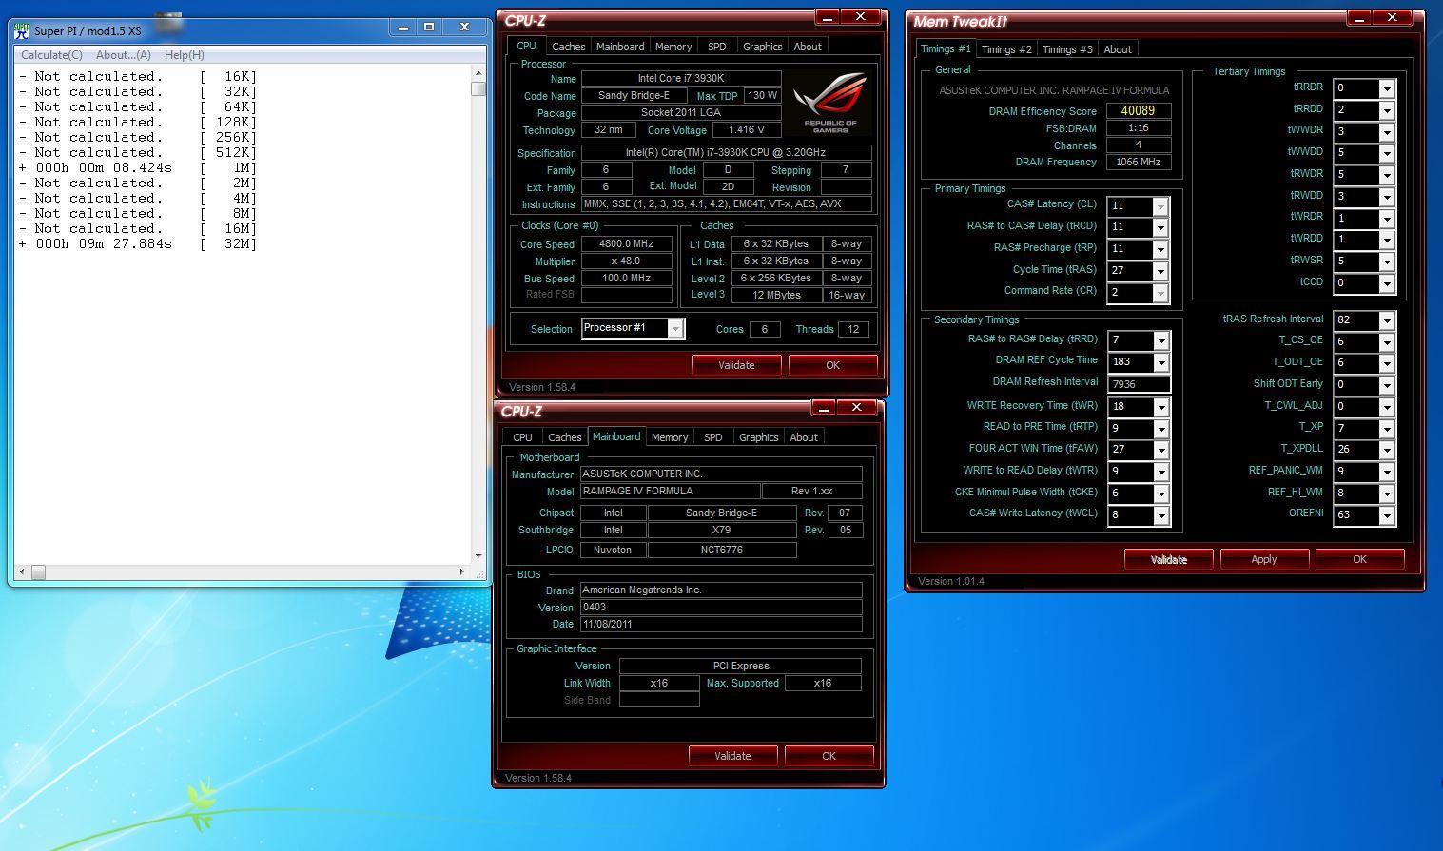Viewport: 1443px width, 851px height.
Task: Expand Command Rate (CR) dropdown
Action: pyautogui.click(x=1160, y=294)
